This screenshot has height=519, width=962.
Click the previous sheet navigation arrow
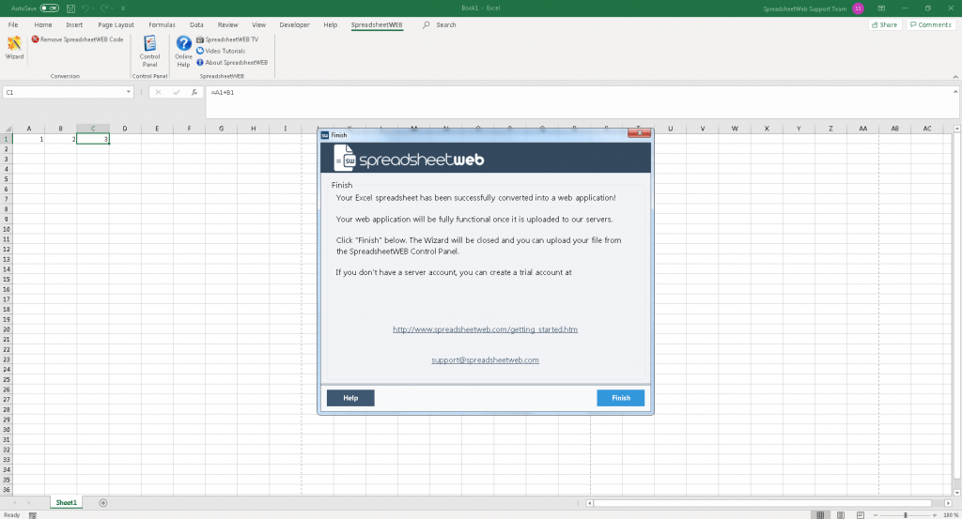15,502
